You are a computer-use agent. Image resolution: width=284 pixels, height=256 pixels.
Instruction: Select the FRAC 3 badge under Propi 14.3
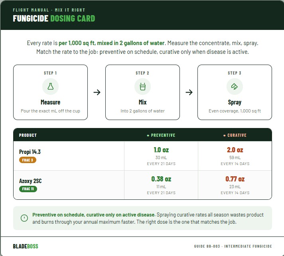pos(28,160)
